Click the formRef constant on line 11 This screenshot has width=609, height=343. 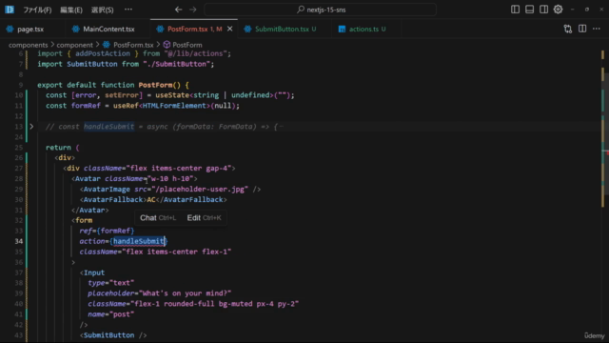(86, 106)
